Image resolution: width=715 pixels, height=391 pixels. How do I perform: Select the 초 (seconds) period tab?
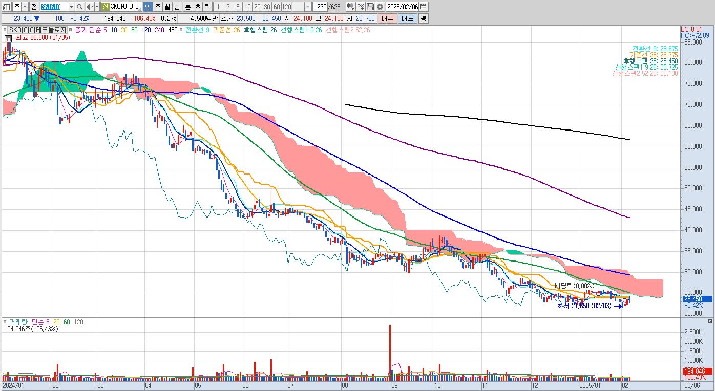[x=197, y=7]
